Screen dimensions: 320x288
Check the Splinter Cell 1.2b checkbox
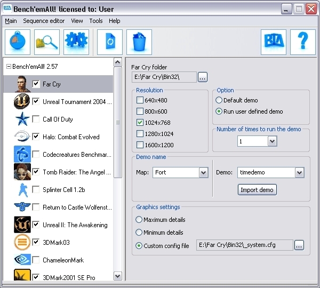(36, 189)
